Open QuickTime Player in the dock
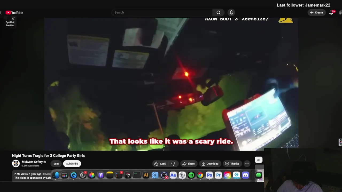The width and height of the screenshot is (342, 192). [74, 175]
